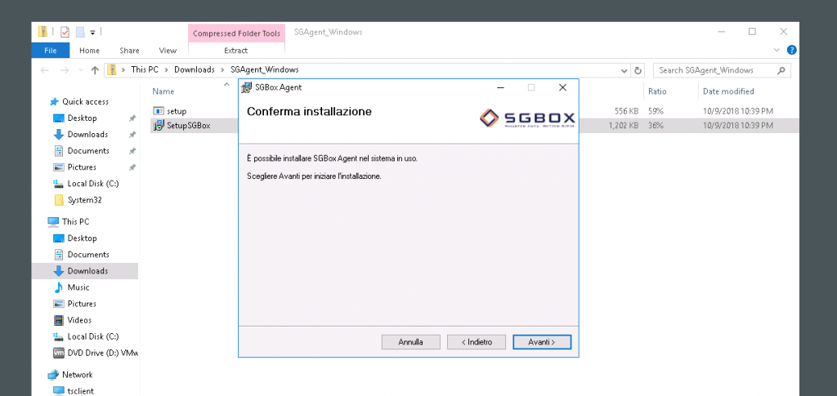Click the Properties quick access checkmark icon
The height and width of the screenshot is (396, 837).
point(65,32)
